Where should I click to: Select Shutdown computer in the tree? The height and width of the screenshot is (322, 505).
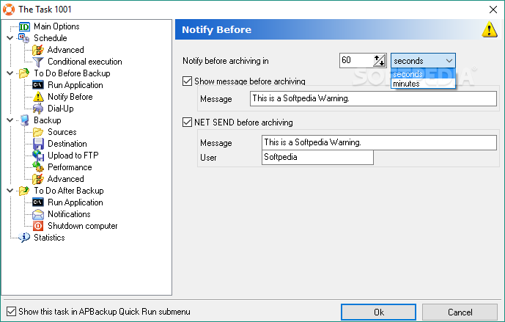83,226
